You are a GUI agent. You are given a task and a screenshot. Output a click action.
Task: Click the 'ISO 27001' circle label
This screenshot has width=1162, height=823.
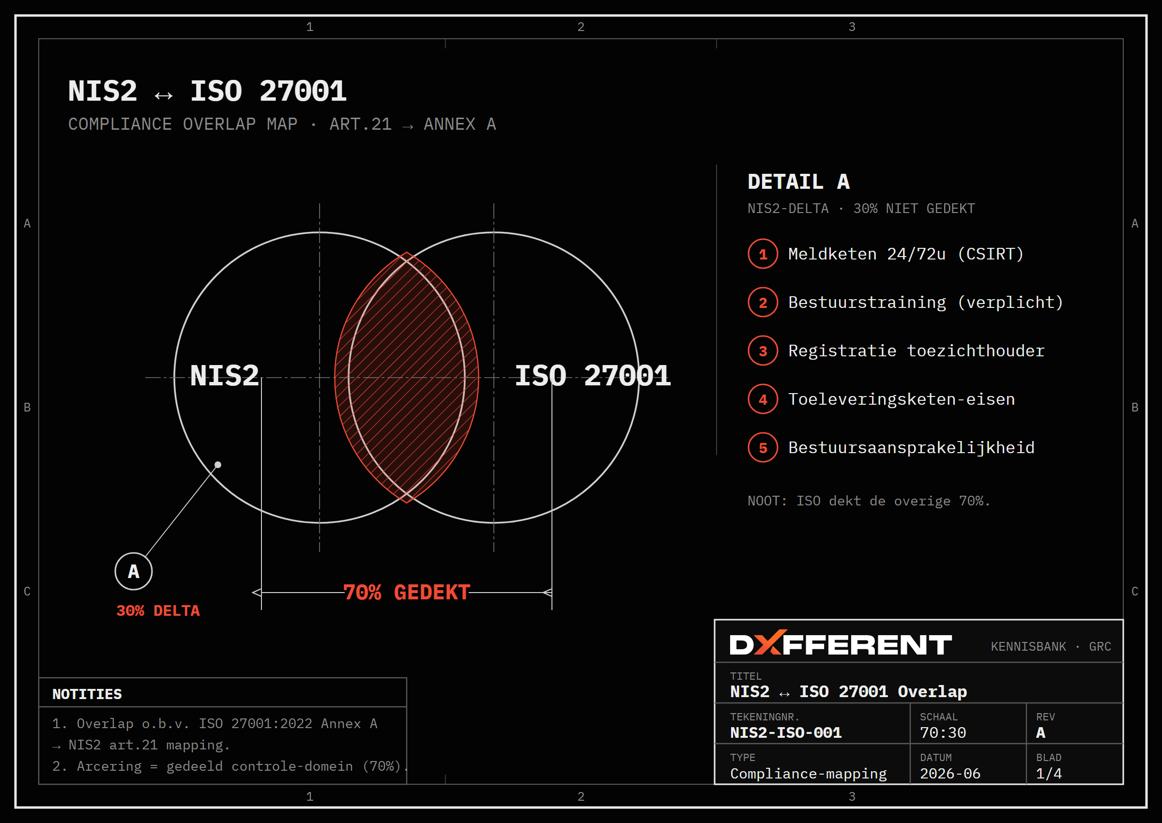tap(593, 376)
